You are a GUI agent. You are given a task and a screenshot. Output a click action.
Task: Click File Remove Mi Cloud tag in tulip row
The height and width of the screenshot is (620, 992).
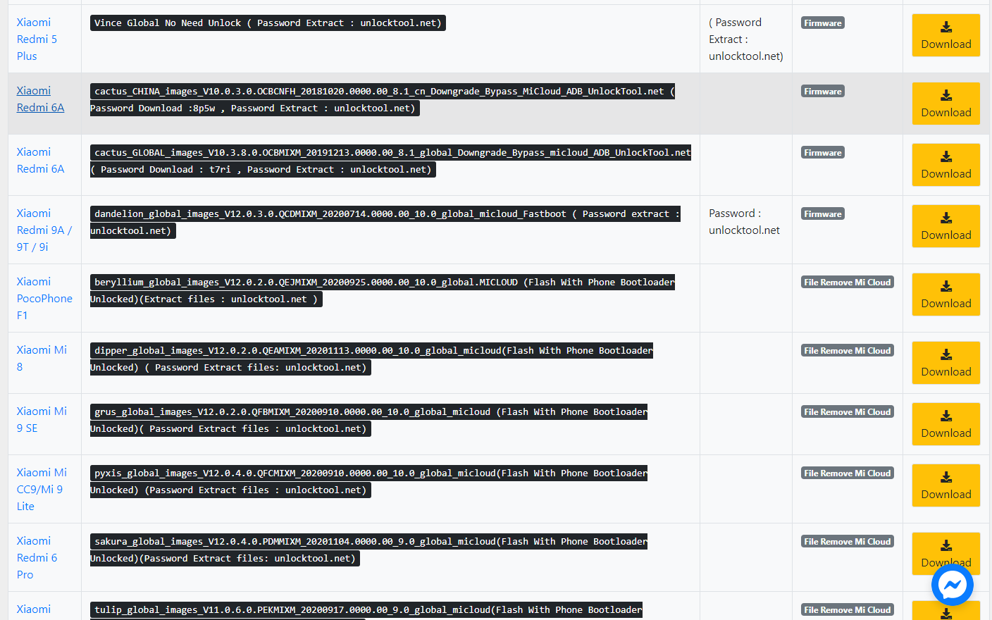tap(847, 610)
